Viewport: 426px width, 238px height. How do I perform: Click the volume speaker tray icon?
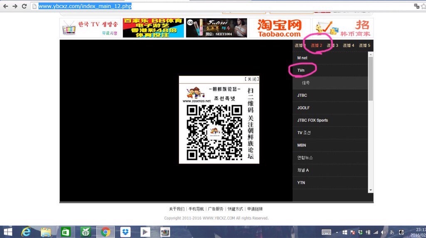click(x=383, y=232)
